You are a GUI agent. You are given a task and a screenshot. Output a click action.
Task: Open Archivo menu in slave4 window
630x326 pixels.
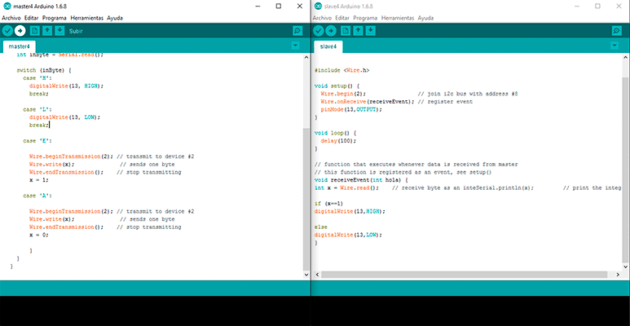[322, 18]
